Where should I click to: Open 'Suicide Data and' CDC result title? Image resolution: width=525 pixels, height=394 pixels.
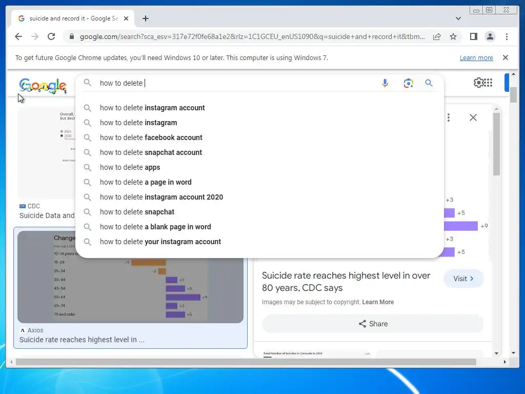(47, 215)
